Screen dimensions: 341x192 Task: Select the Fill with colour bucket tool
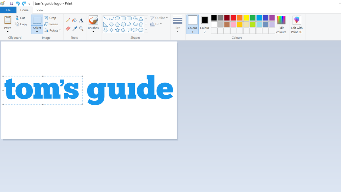[x=74, y=20]
